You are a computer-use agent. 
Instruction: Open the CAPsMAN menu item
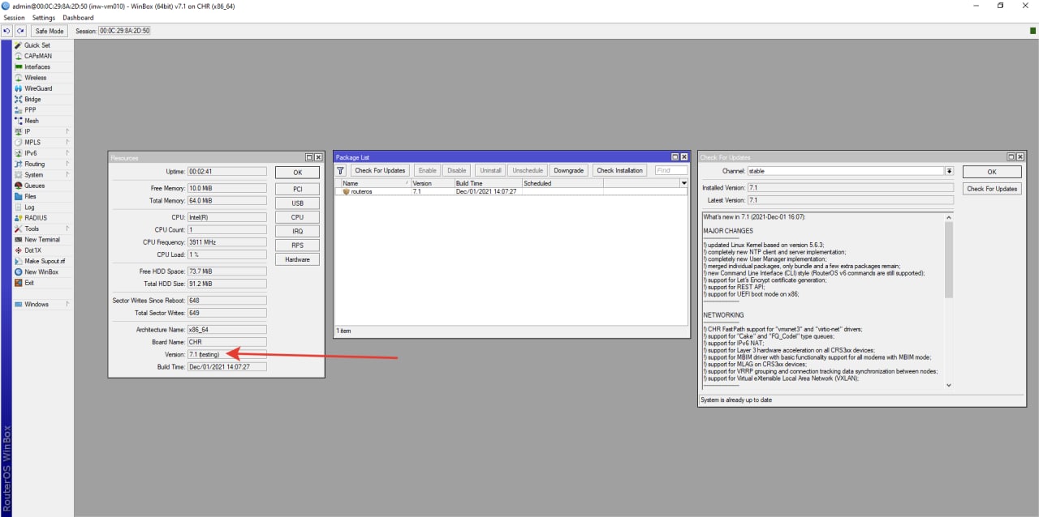37,56
